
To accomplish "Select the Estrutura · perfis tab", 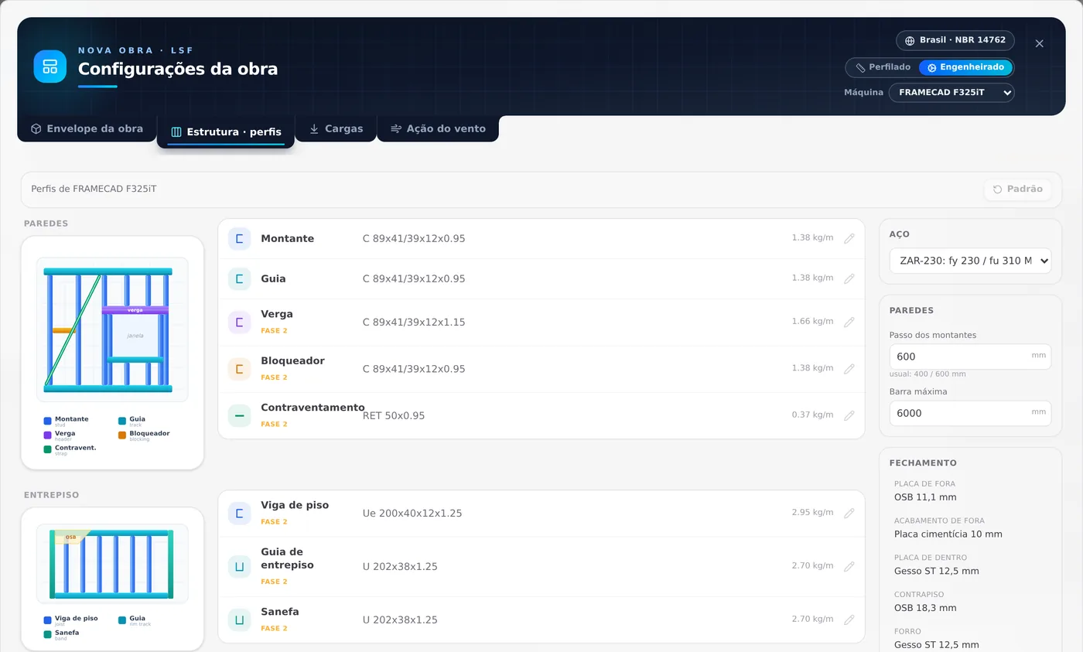I will coord(226,131).
